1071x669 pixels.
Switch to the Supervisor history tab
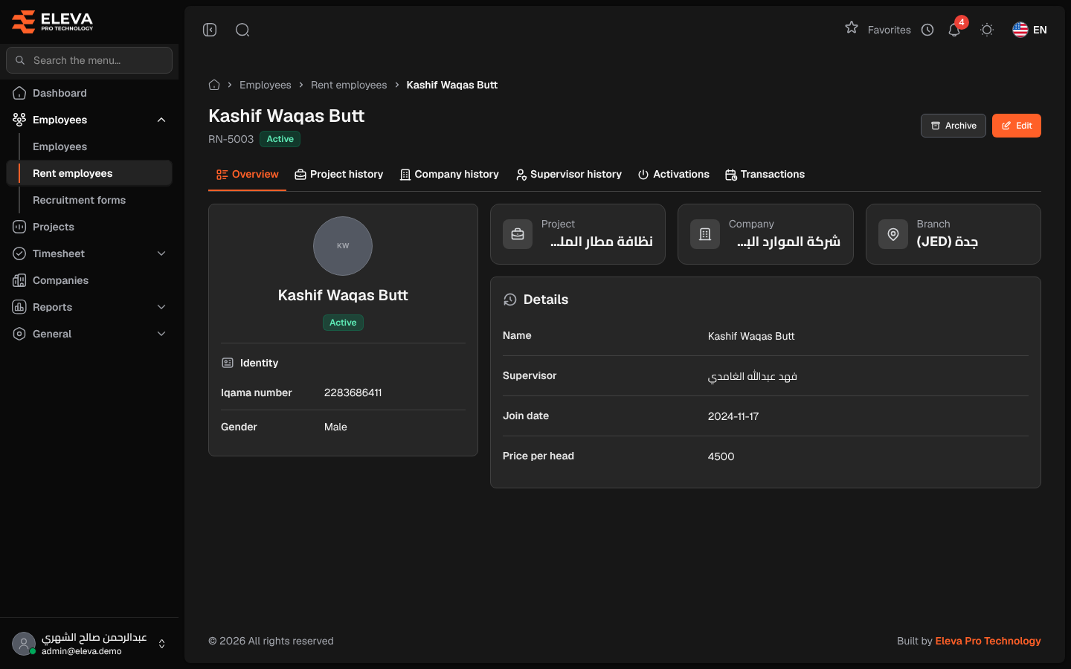(569, 174)
